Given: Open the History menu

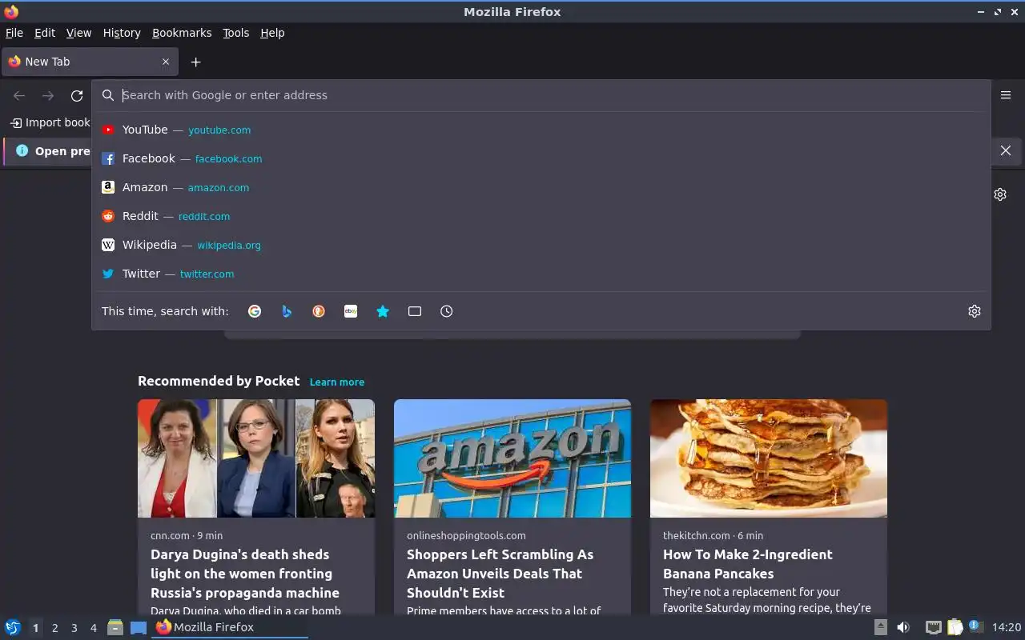Looking at the screenshot, I should (122, 33).
